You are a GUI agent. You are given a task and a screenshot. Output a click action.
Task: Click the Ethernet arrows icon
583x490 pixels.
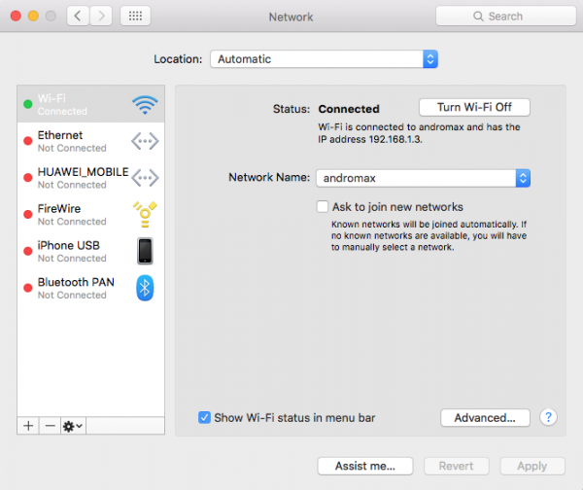click(145, 141)
